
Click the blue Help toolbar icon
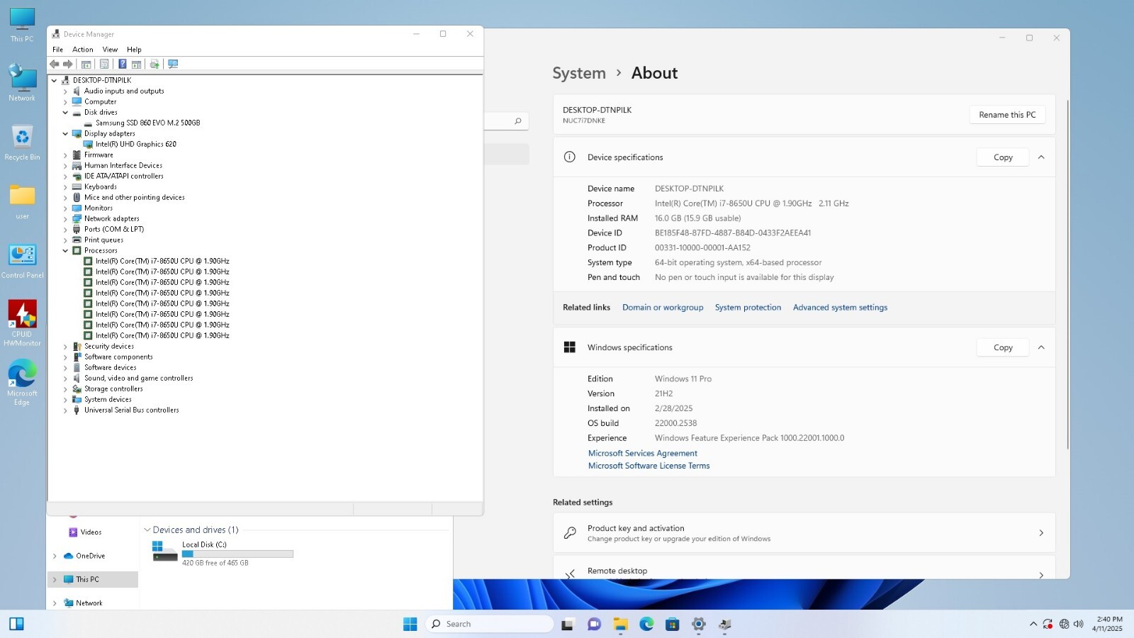[x=123, y=64]
